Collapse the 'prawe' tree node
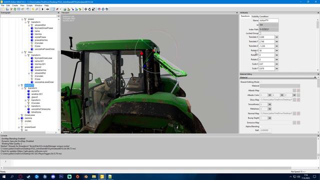The image size is (320, 180). click(x=22, y=19)
